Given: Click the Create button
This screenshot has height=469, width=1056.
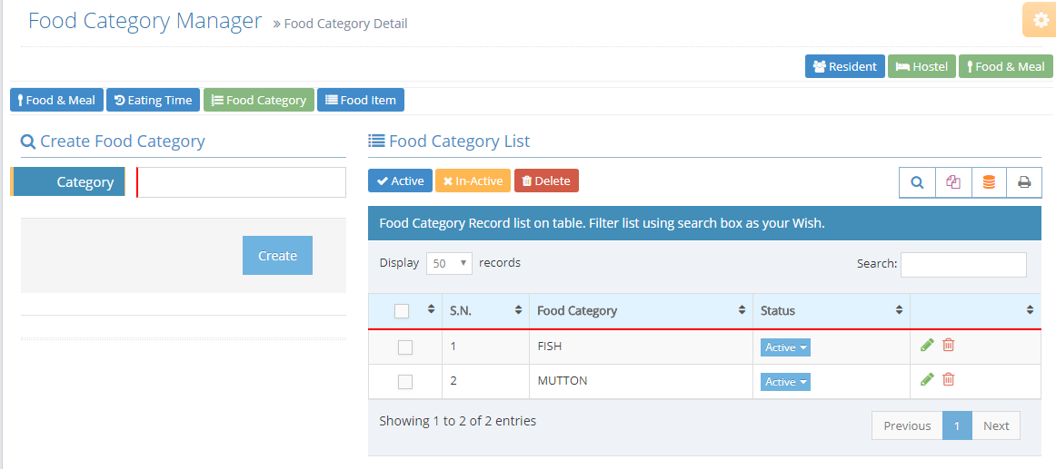Looking at the screenshot, I should pyautogui.click(x=277, y=255).
